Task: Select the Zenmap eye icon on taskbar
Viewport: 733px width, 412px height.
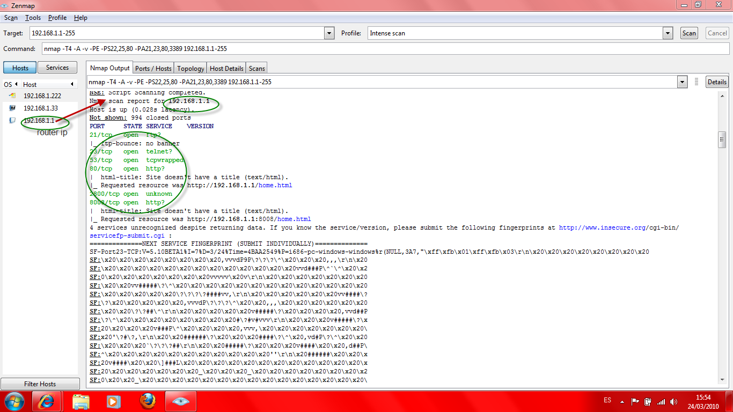Action: (x=180, y=401)
